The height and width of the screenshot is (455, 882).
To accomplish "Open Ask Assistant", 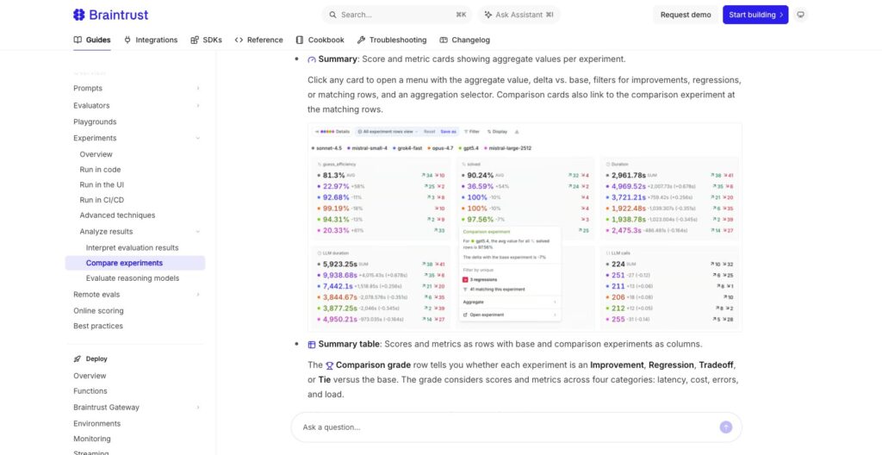I will pyautogui.click(x=519, y=15).
